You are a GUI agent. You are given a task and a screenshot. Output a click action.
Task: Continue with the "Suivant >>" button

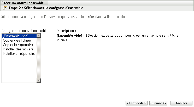[158, 103]
